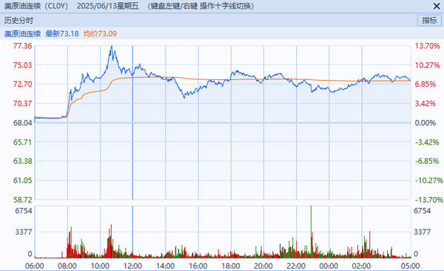Click the 13.70% percentage axis label
444x271 pixels.
click(428, 46)
